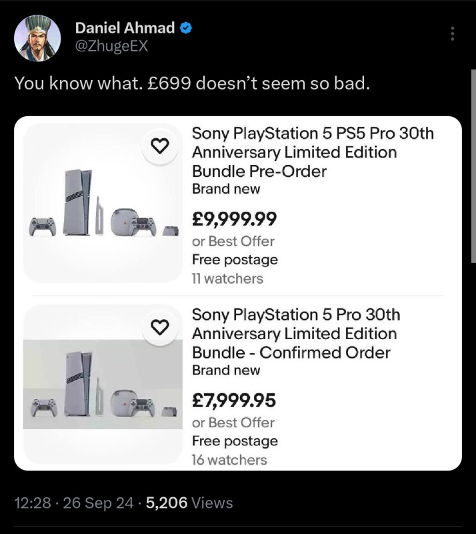This screenshot has height=534, width=476.
Task: Open the Confirmed Order listing thumbnail
Action: pos(101,384)
